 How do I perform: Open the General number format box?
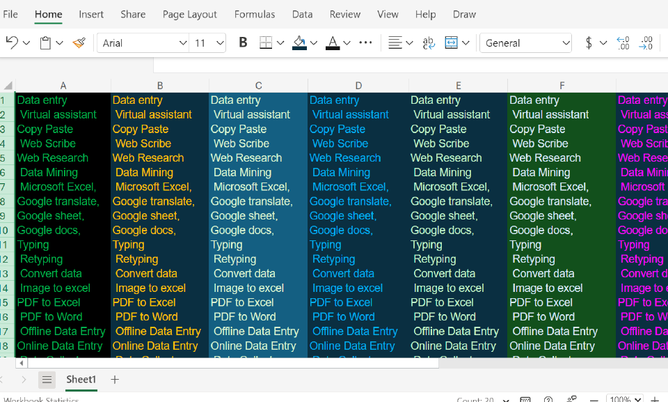point(526,43)
